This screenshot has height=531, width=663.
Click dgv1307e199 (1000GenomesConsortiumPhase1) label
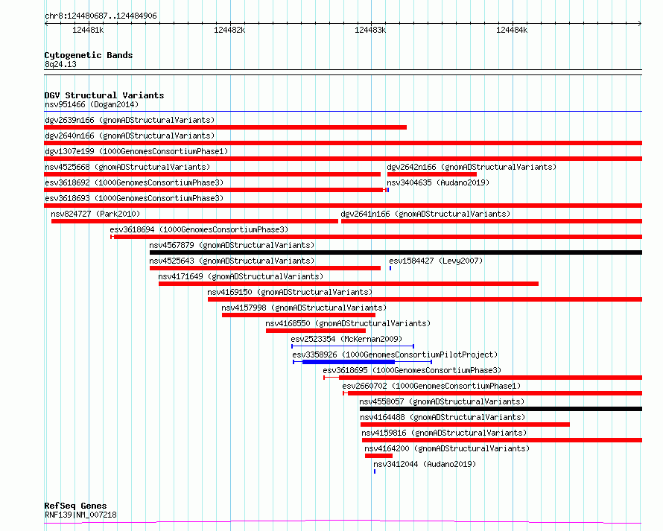coord(136,151)
